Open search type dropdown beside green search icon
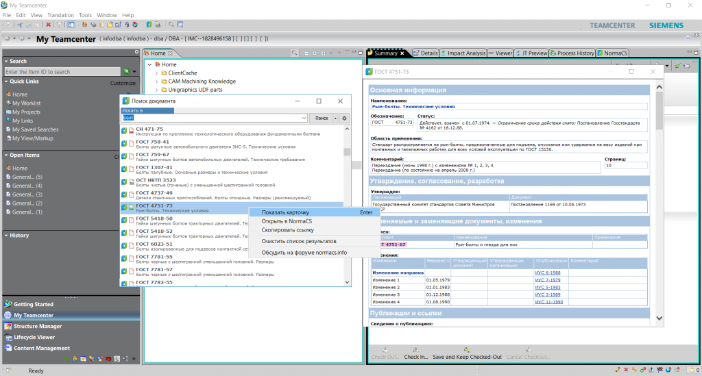 134,71
